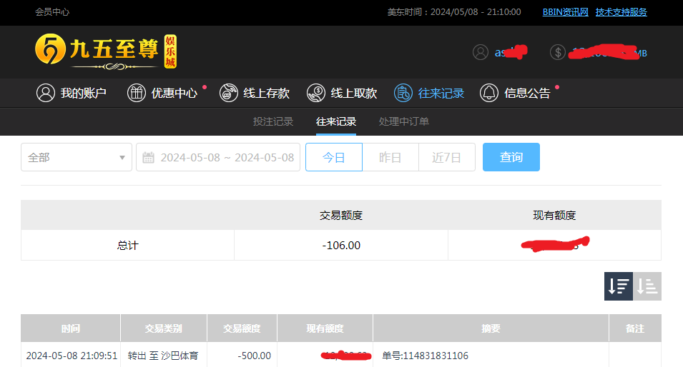Click the 美东时间 clock text
Screen dimensions: 683x367
[x=454, y=12]
